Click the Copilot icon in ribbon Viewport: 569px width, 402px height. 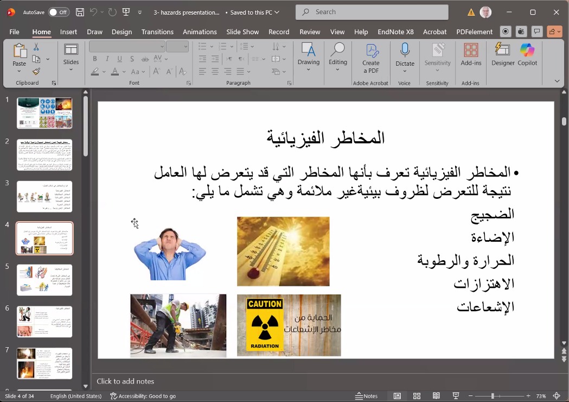527,54
